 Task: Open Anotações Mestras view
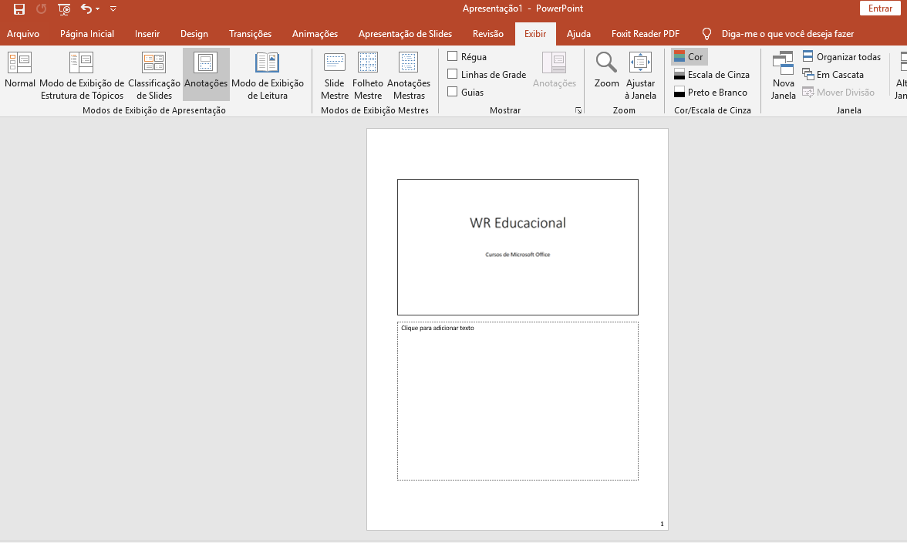pyautogui.click(x=409, y=73)
